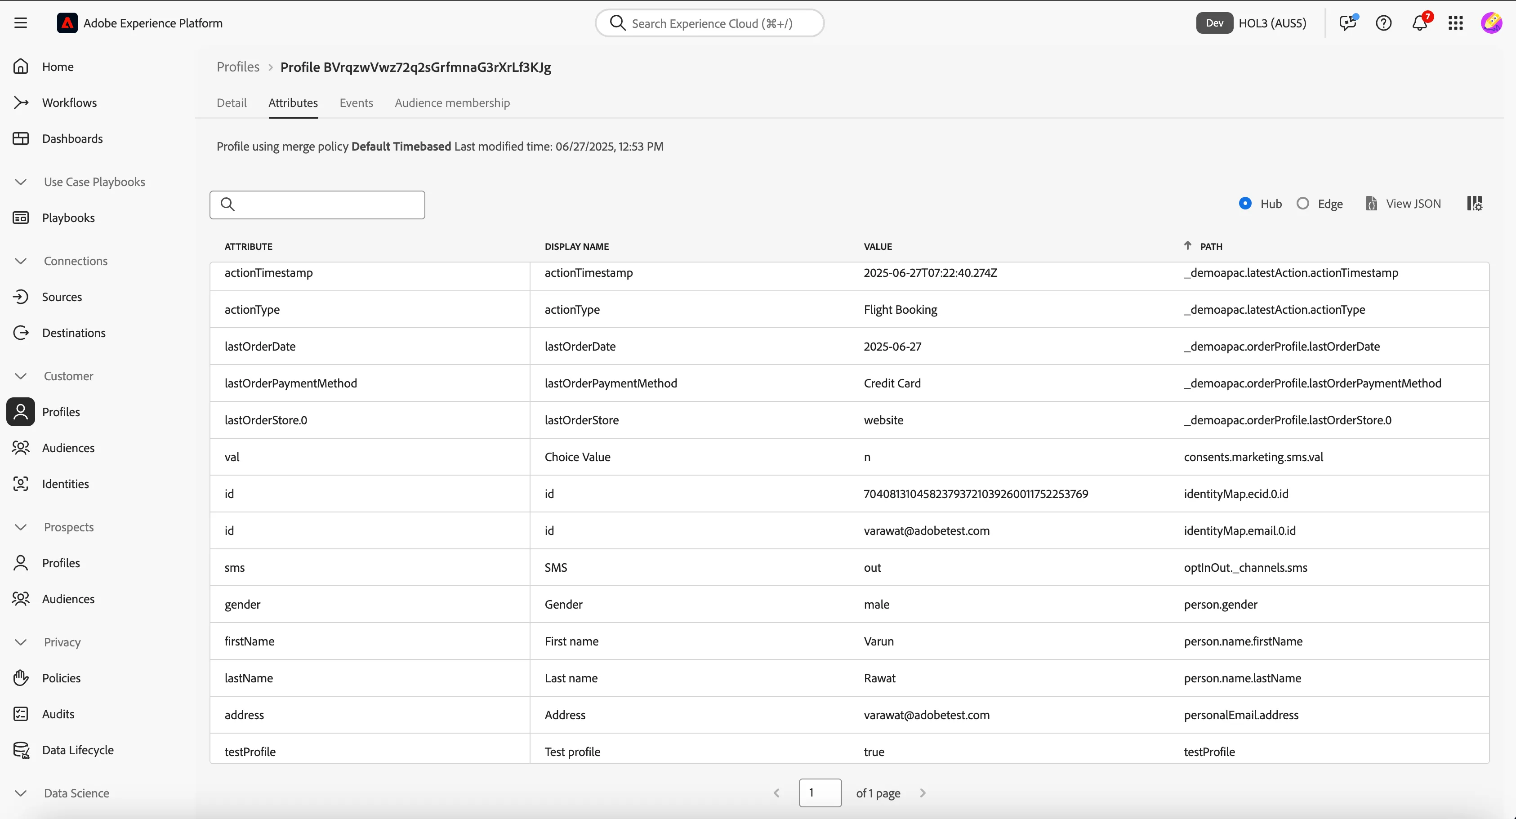Select the Hub radio button
Viewport: 1516px width, 819px height.
(x=1245, y=204)
